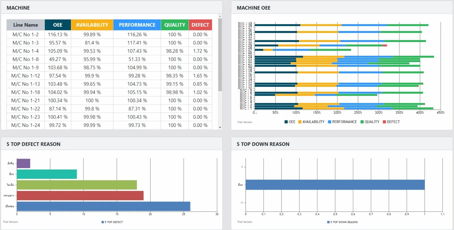Select the M/C No 1-21 row name
Screen dimensions: 454x230
pos(26,100)
